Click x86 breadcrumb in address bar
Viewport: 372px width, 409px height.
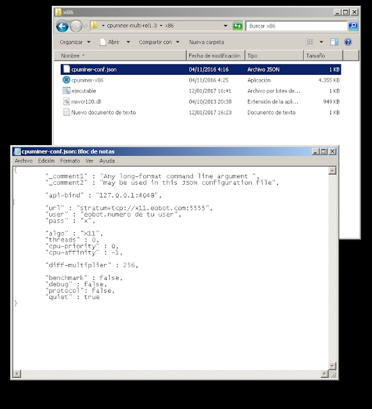pyautogui.click(x=169, y=26)
